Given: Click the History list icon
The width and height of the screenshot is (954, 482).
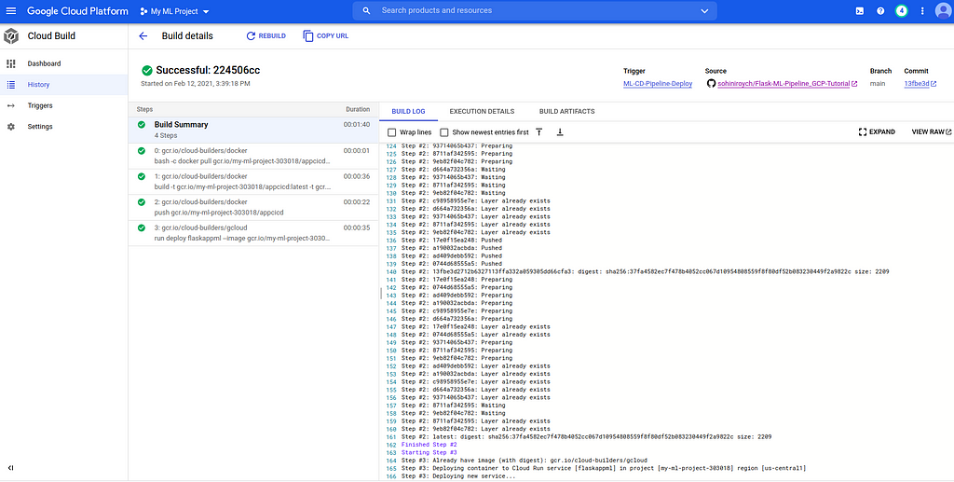Looking at the screenshot, I should coord(11,85).
